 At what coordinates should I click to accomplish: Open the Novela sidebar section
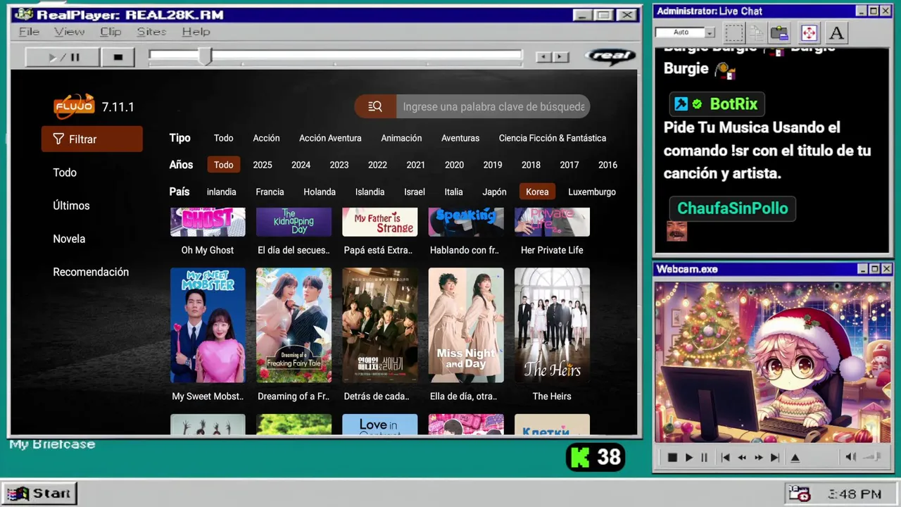click(69, 239)
